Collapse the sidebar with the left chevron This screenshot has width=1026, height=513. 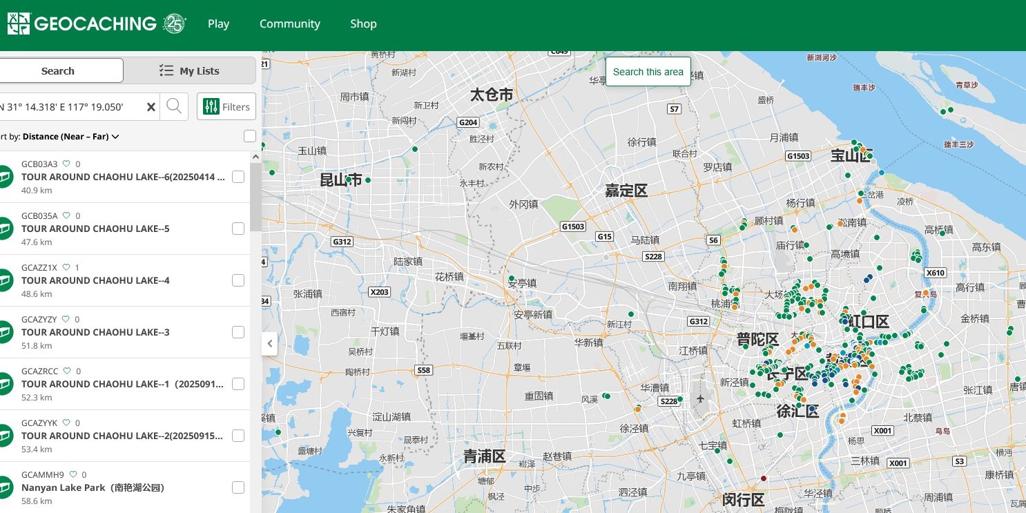tap(269, 343)
